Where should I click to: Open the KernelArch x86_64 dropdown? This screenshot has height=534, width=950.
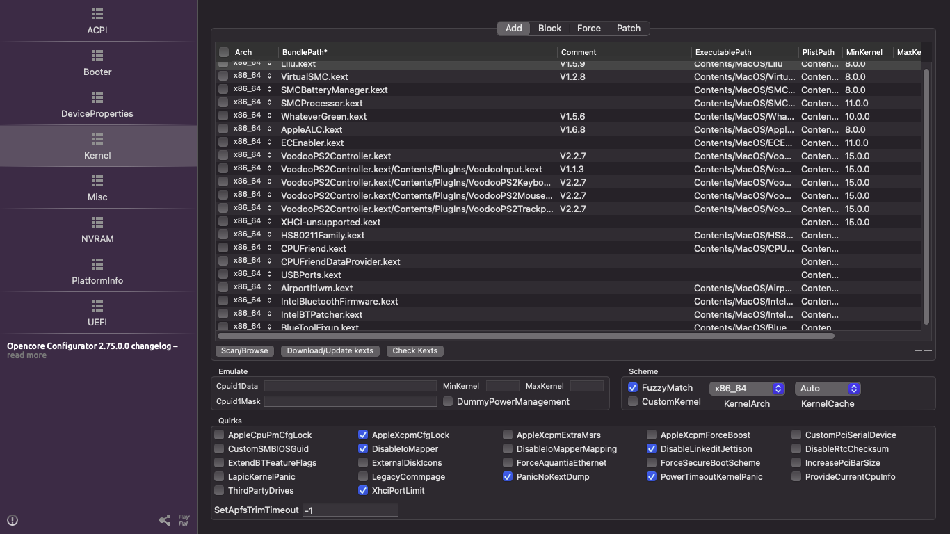747,389
